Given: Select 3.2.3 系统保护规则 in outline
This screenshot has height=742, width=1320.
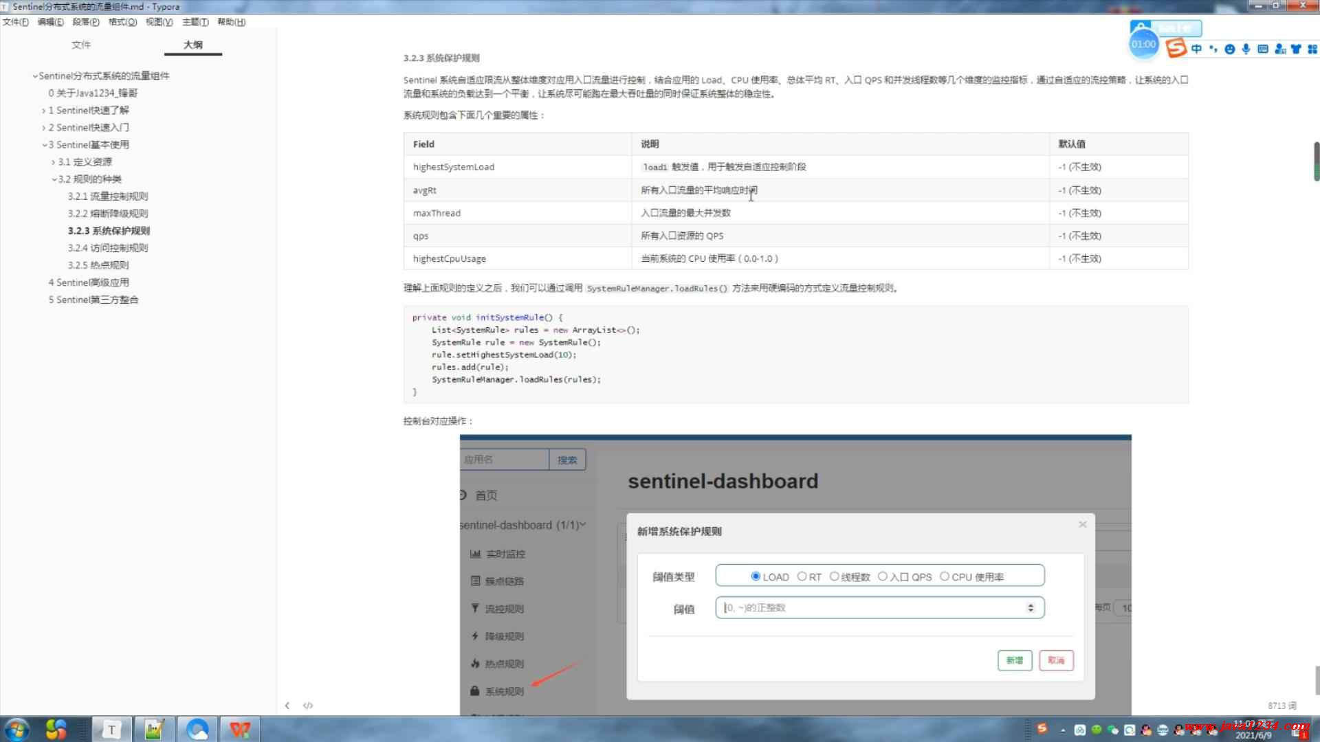Looking at the screenshot, I should click(x=109, y=231).
